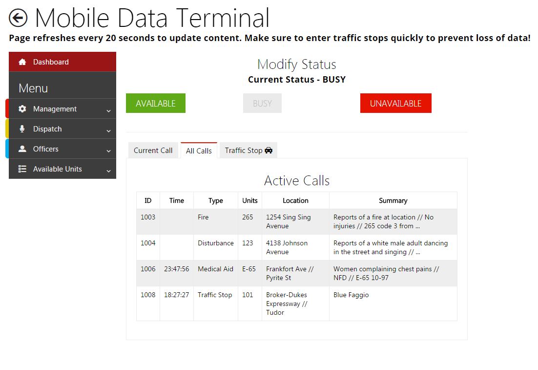Screen dimensions: 538x370
Task: Select call 1003 Fire row
Action: pyautogui.click(x=296, y=221)
